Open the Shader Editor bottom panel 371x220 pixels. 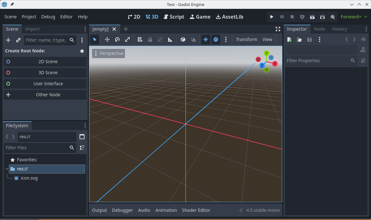point(196,210)
